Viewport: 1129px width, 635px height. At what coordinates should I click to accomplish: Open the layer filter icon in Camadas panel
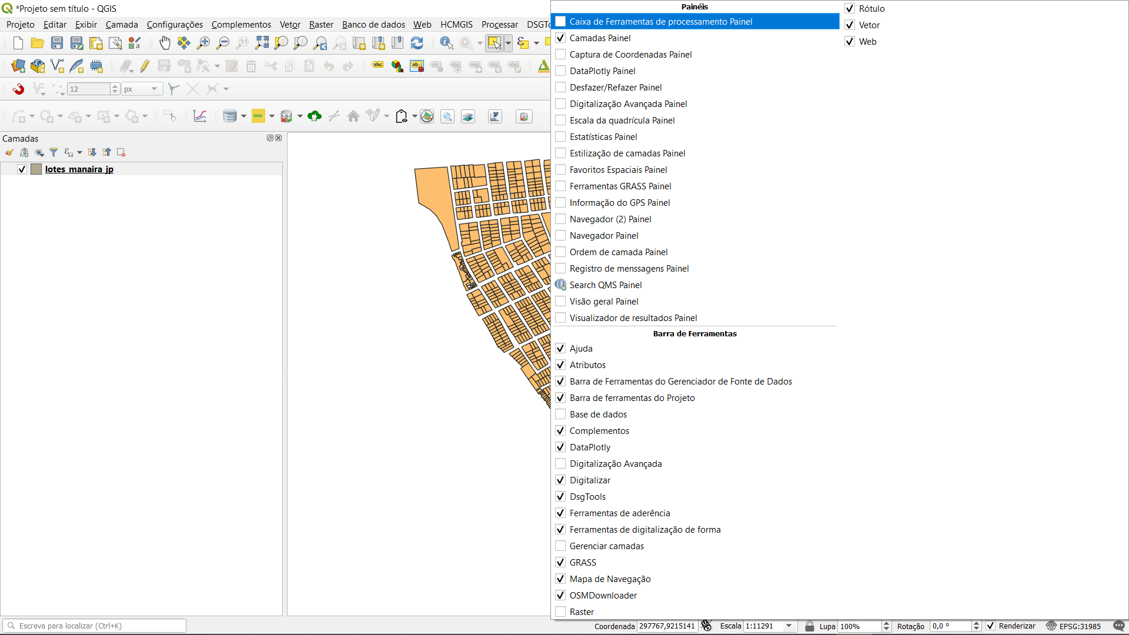pos(54,152)
